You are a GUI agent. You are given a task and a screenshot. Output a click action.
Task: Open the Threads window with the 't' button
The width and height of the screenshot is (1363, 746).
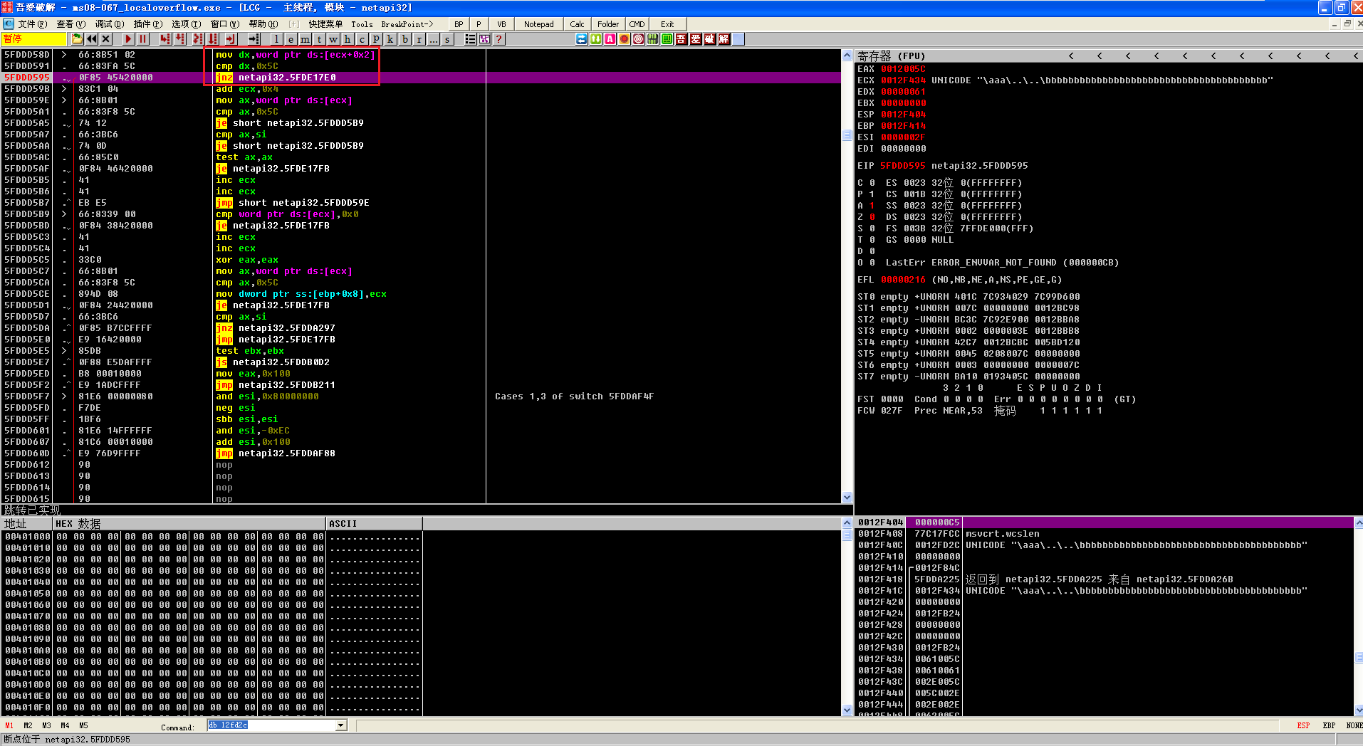tap(319, 39)
